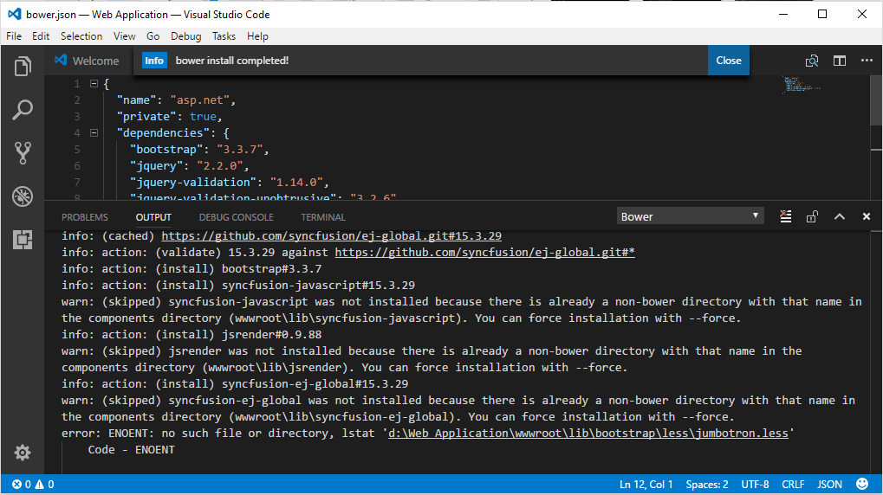Image resolution: width=883 pixels, height=495 pixels.
Task: Change line endings via CRLF entry
Action: (x=793, y=485)
